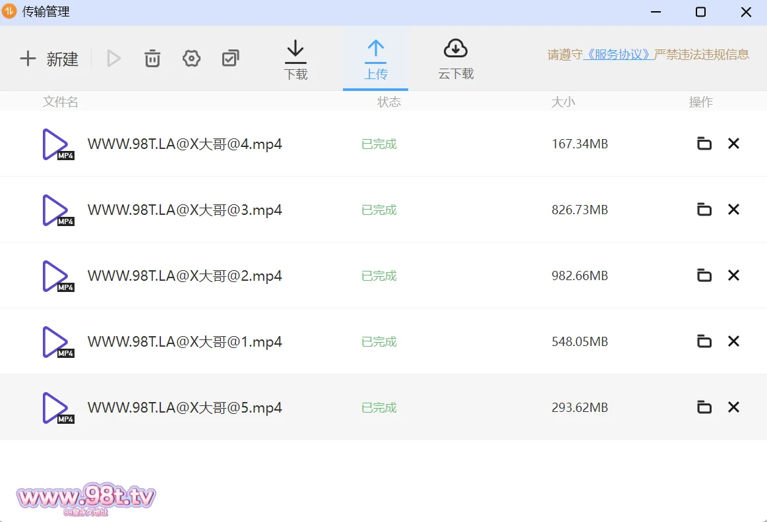Open the Service Agreement (服务协议) link
767x522 pixels.
pos(619,55)
